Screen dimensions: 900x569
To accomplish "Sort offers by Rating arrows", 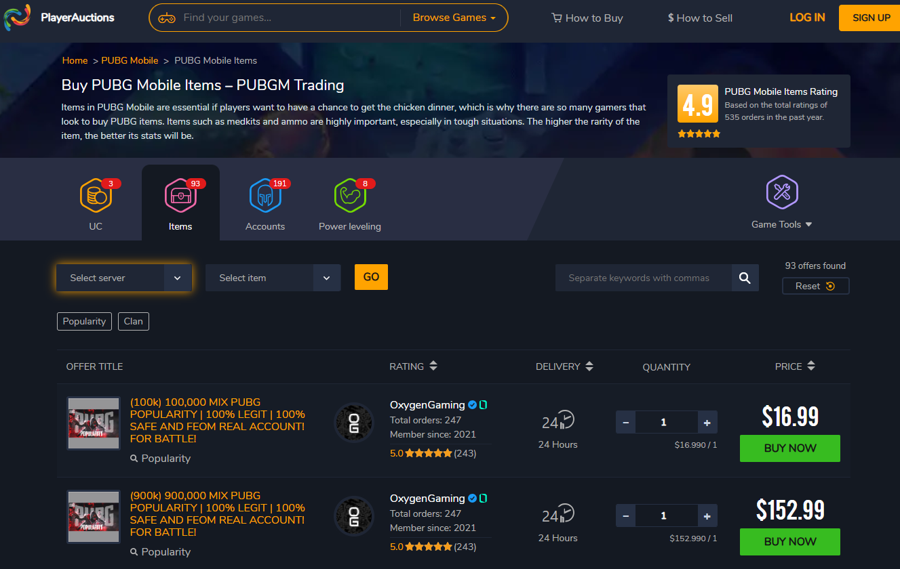I will pyautogui.click(x=433, y=366).
